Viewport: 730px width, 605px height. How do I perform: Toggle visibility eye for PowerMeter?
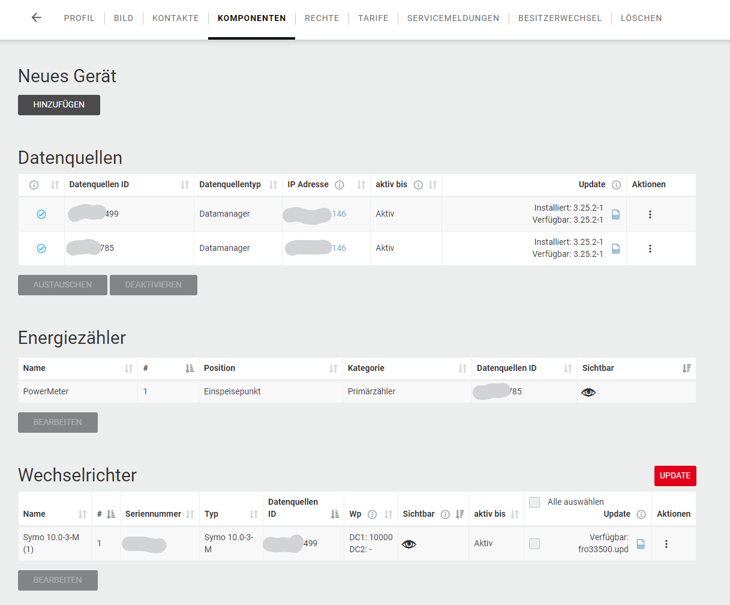588,392
